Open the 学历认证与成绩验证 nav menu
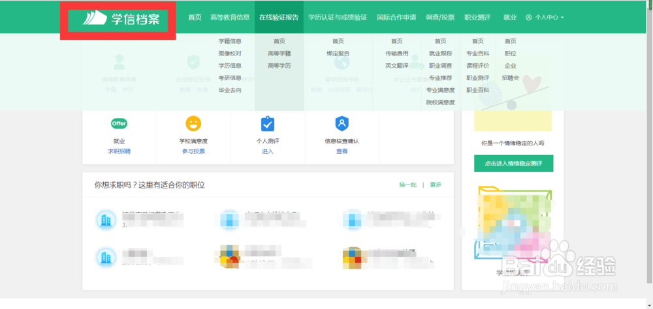This screenshot has height=309, width=653. pos(338,18)
